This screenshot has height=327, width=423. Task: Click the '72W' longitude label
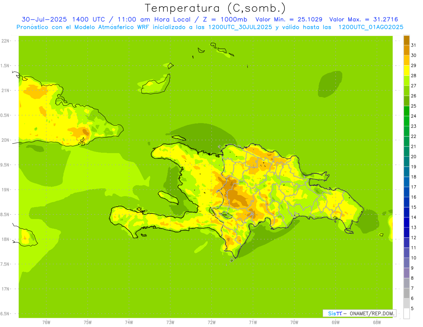211,322
